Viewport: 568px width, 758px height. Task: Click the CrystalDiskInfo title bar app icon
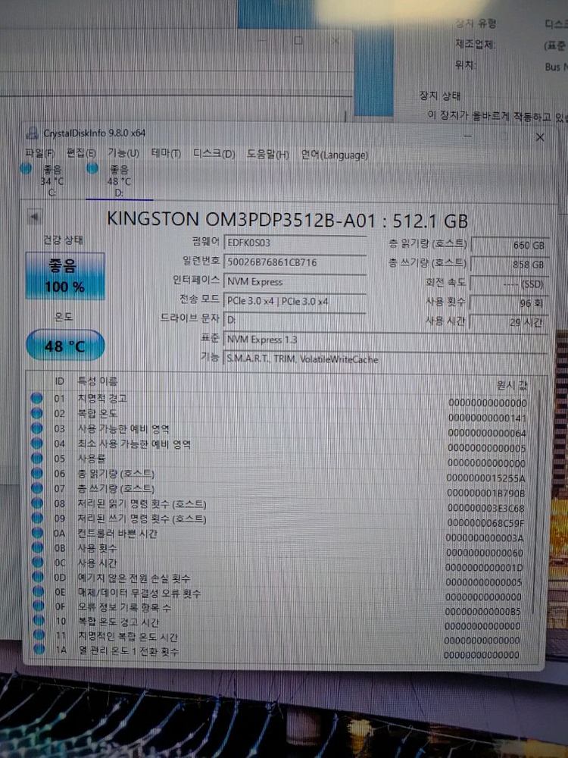click(x=33, y=133)
